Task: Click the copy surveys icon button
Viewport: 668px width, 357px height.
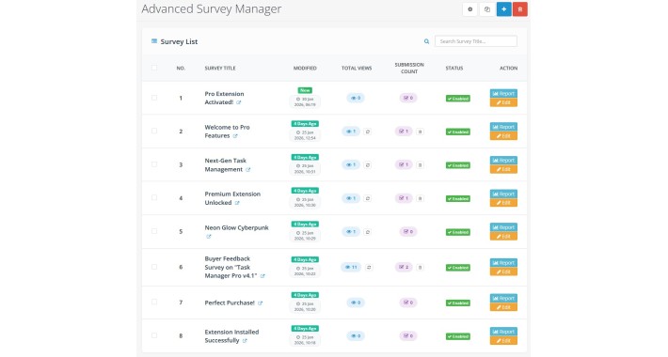Action: point(487,9)
